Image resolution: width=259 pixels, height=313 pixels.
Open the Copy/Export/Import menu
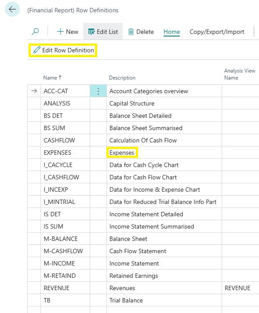tap(217, 32)
